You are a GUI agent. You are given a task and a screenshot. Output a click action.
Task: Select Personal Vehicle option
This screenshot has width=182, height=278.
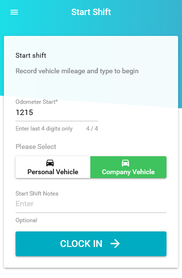pyautogui.click(x=53, y=167)
